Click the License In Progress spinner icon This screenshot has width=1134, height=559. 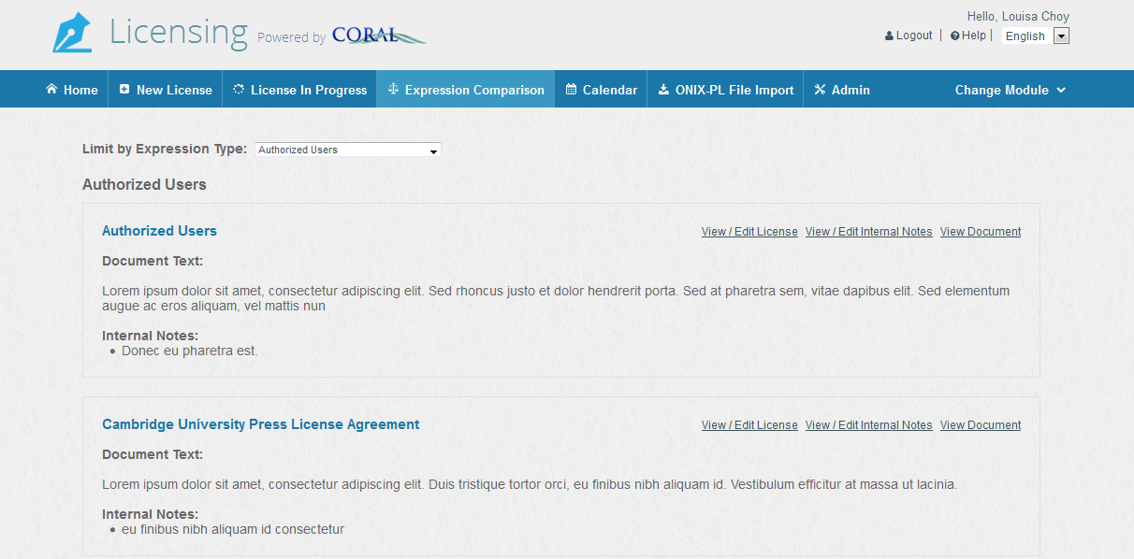click(239, 90)
